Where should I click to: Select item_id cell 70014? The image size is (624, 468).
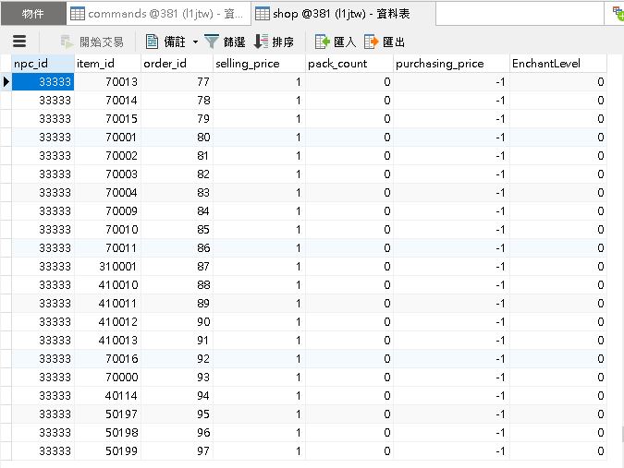pyautogui.click(x=107, y=100)
